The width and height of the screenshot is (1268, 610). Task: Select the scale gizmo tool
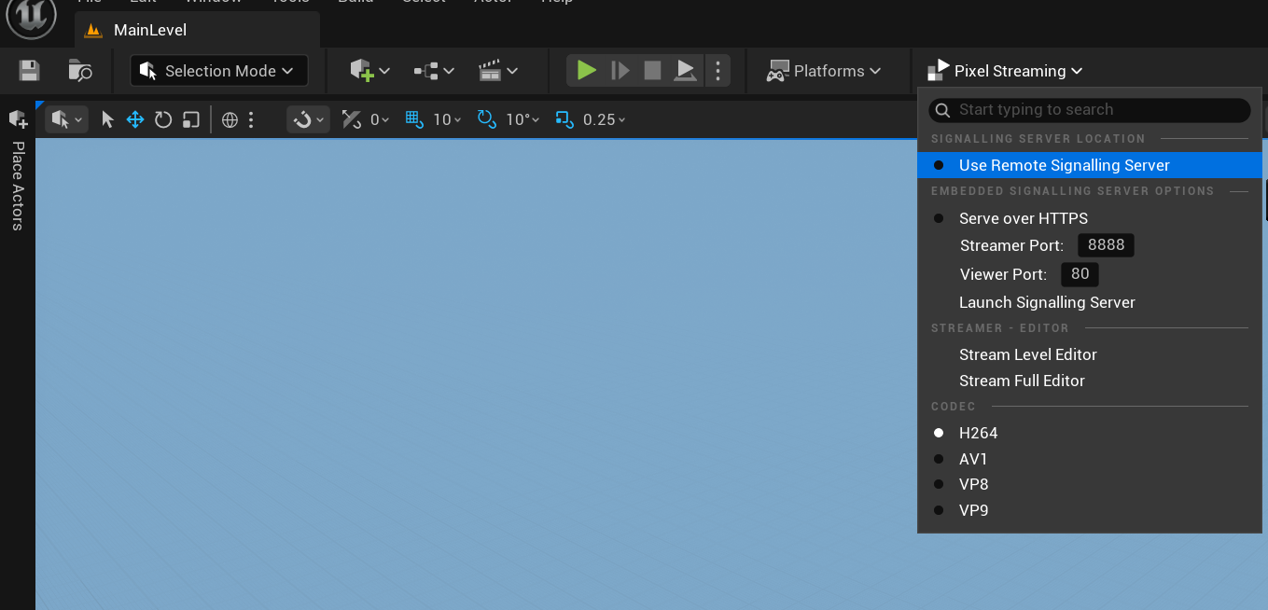click(x=190, y=119)
